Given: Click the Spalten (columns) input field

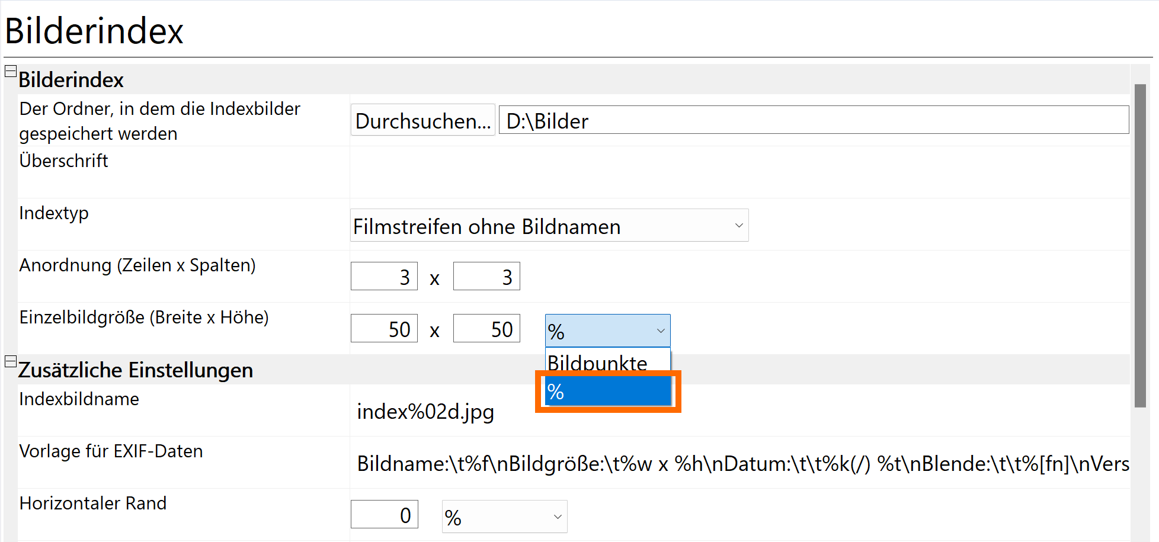Looking at the screenshot, I should [486, 277].
